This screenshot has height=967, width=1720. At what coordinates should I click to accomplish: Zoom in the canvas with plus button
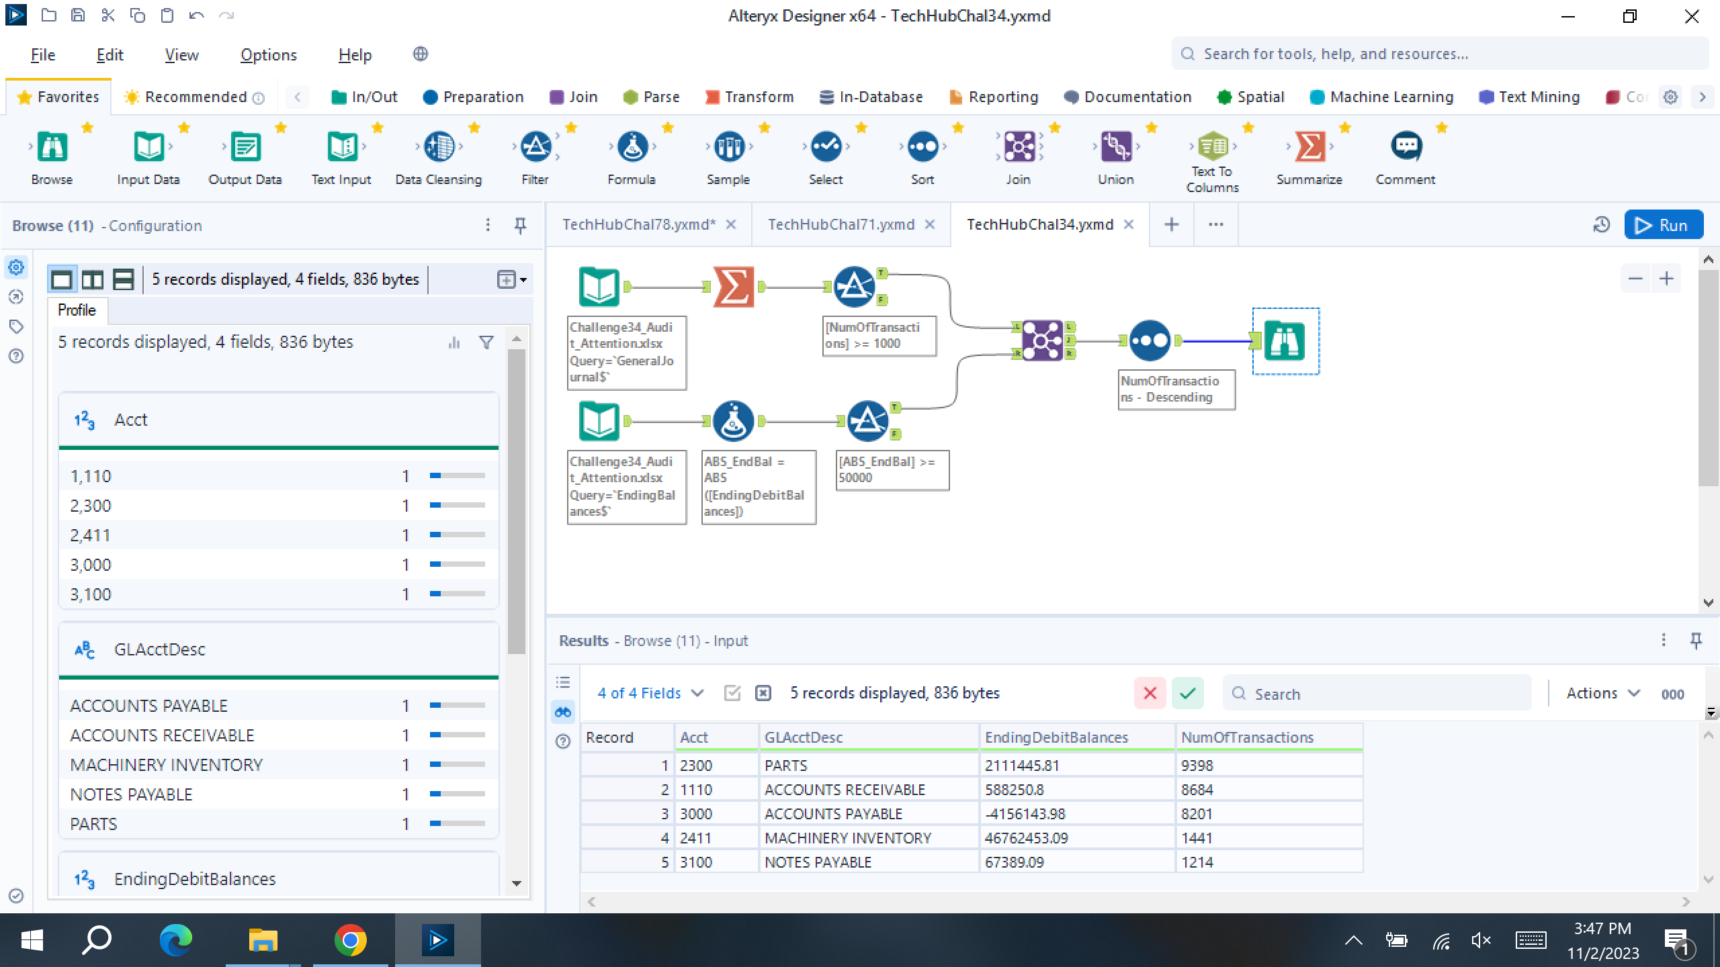click(x=1666, y=279)
